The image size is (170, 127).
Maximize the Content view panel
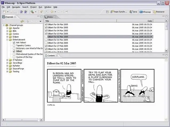(167, 55)
